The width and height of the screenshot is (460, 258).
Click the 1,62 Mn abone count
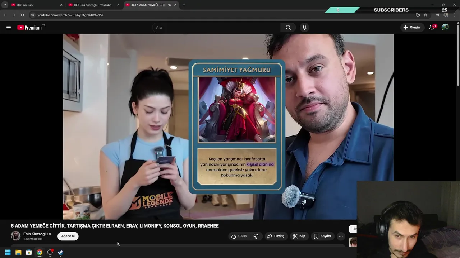[33, 239]
